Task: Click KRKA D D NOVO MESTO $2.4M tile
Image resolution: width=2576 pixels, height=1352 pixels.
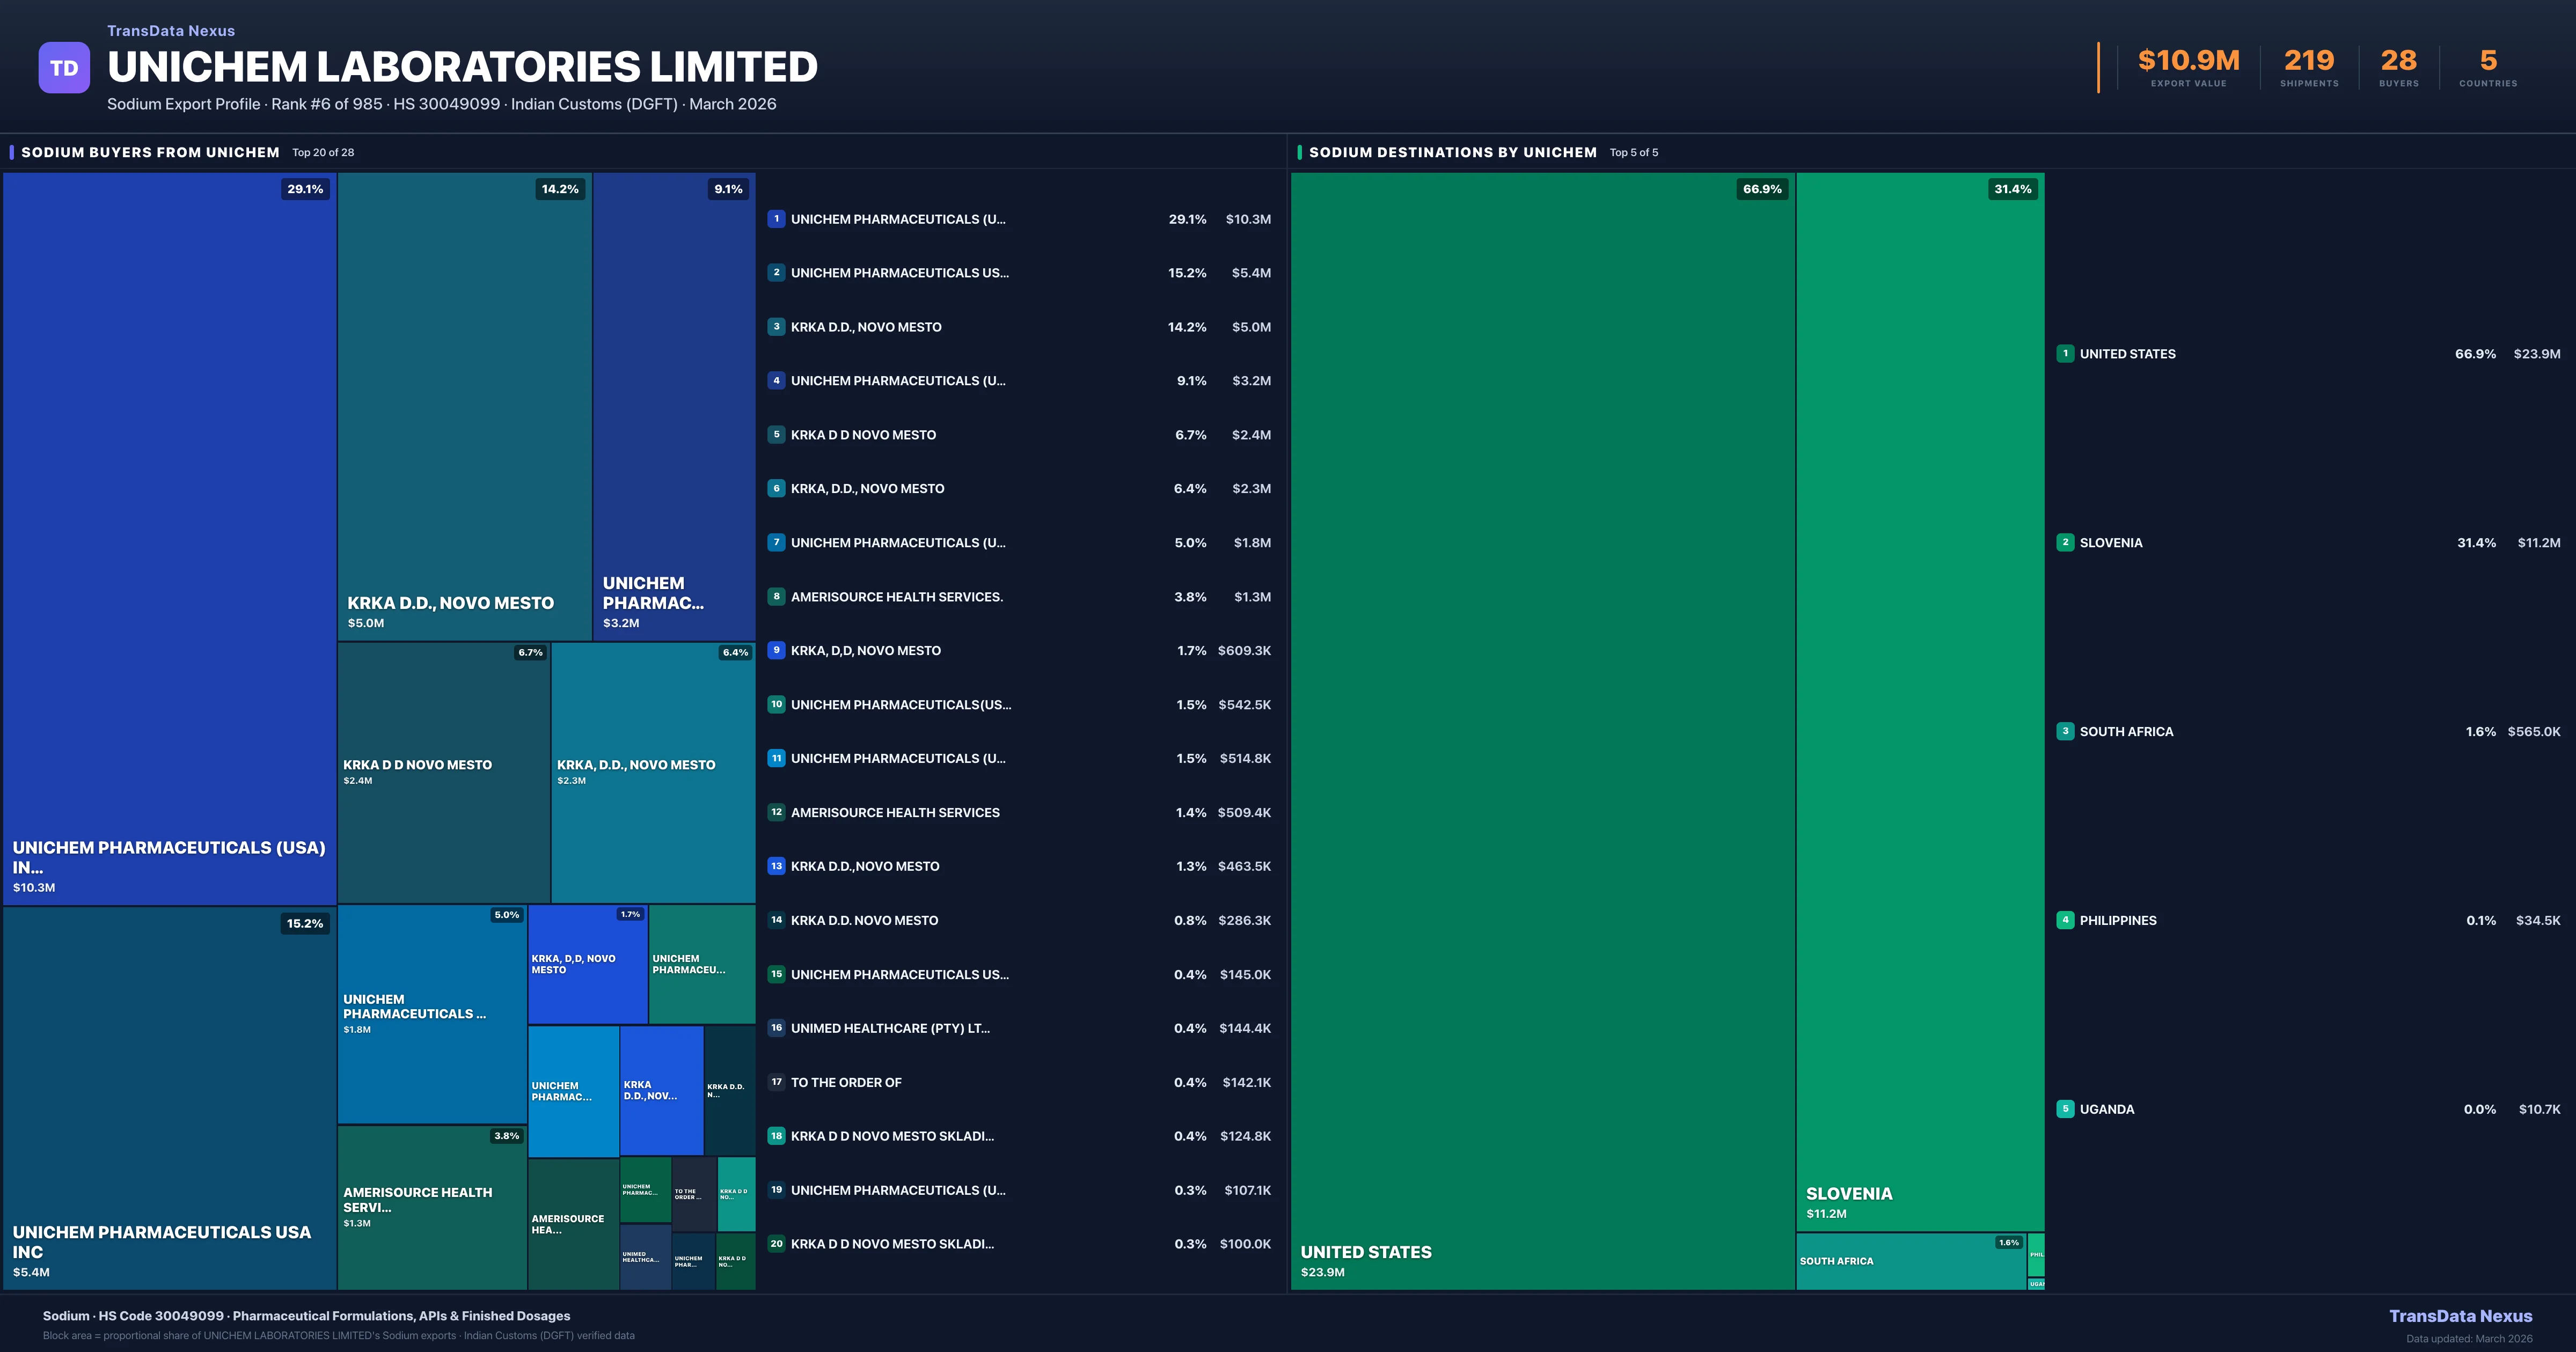Action: (x=443, y=772)
